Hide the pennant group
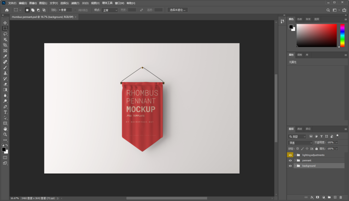Image resolution: width=349 pixels, height=201 pixels. pyautogui.click(x=290, y=160)
